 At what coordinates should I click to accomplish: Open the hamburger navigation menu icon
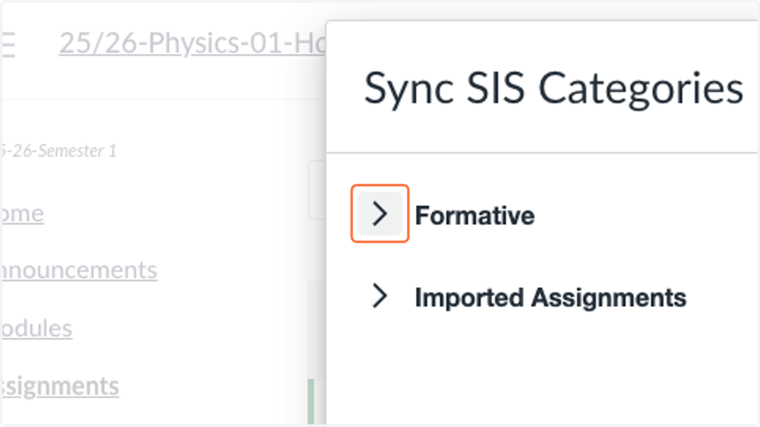(x=7, y=44)
